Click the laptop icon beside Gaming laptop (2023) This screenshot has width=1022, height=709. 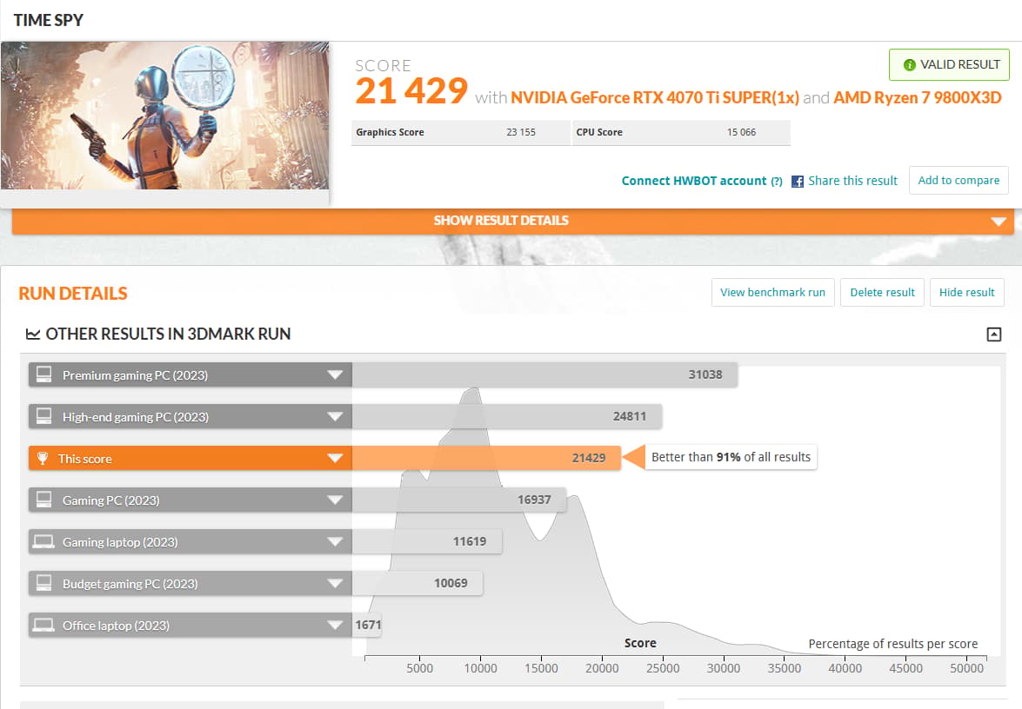(43, 541)
